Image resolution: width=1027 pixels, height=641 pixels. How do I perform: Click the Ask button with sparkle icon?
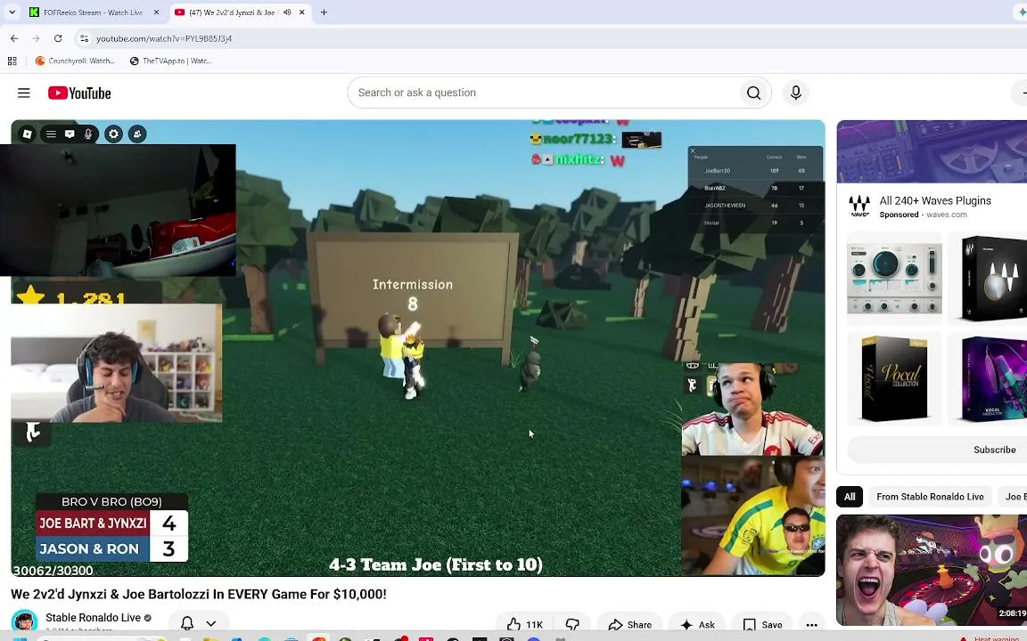point(697,625)
